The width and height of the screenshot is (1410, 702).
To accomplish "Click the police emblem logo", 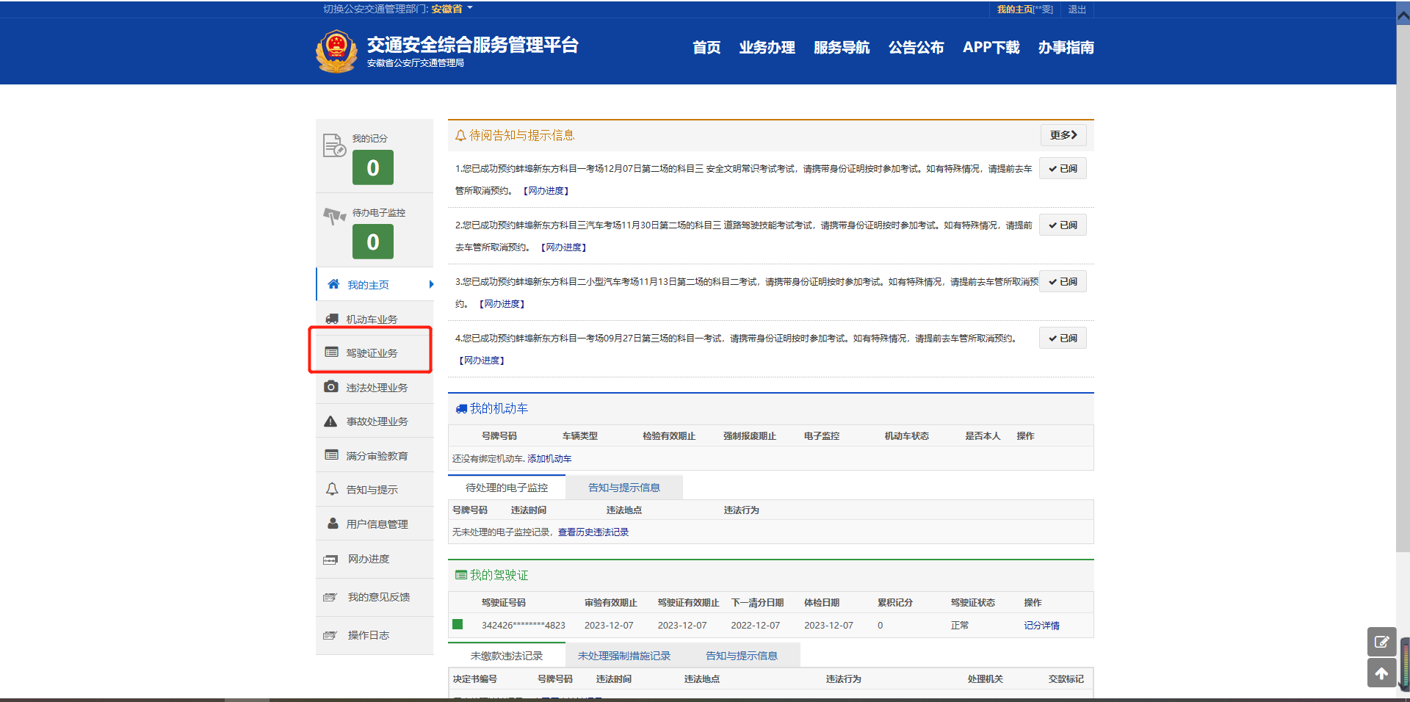I will (x=336, y=51).
